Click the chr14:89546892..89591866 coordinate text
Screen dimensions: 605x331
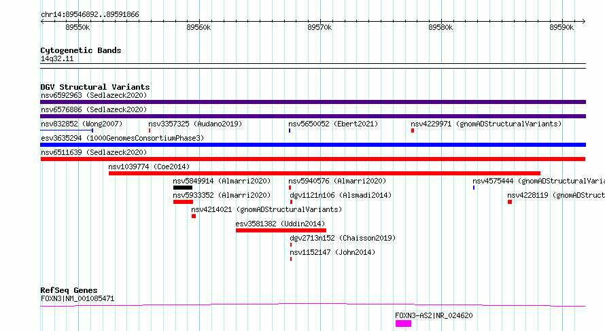tap(90, 15)
